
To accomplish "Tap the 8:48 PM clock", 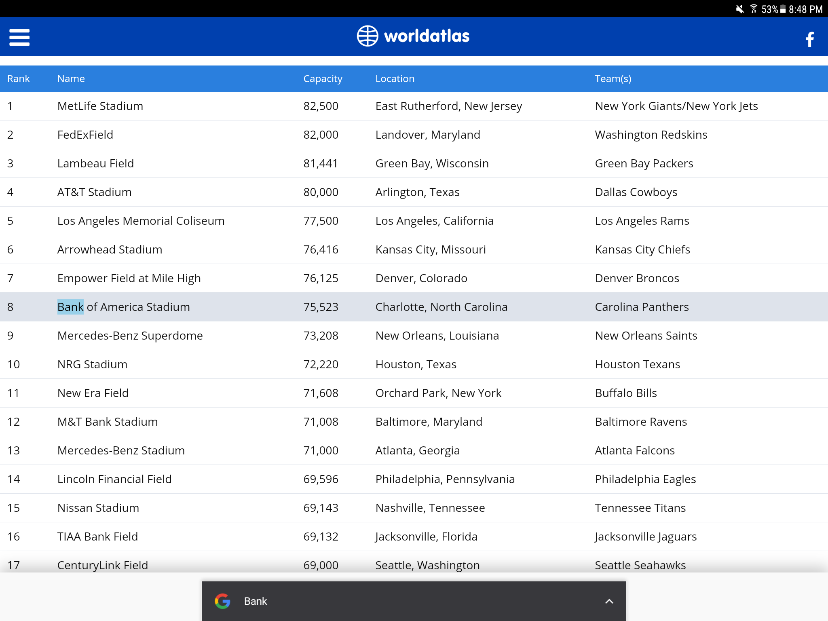I will click(805, 9).
